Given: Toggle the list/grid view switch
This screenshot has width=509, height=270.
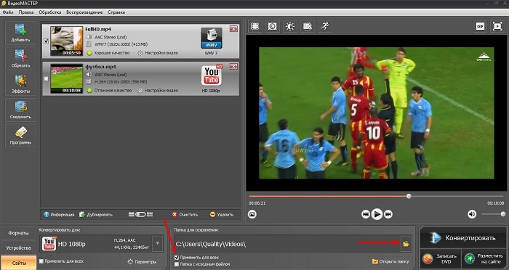Looking at the screenshot, I should (x=140, y=214).
